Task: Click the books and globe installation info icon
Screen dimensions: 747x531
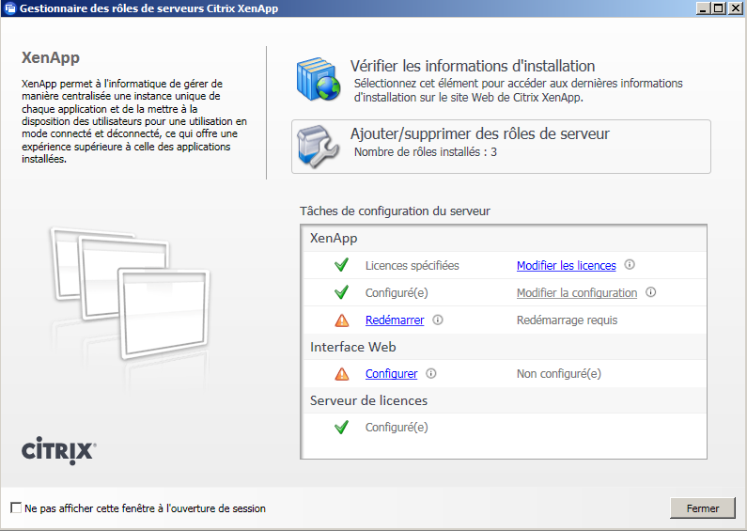Action: [319, 79]
